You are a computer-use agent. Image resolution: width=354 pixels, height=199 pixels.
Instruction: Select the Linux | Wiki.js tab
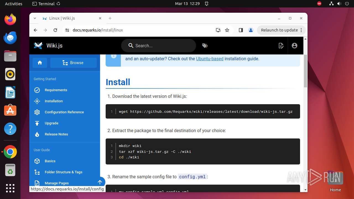(72, 18)
